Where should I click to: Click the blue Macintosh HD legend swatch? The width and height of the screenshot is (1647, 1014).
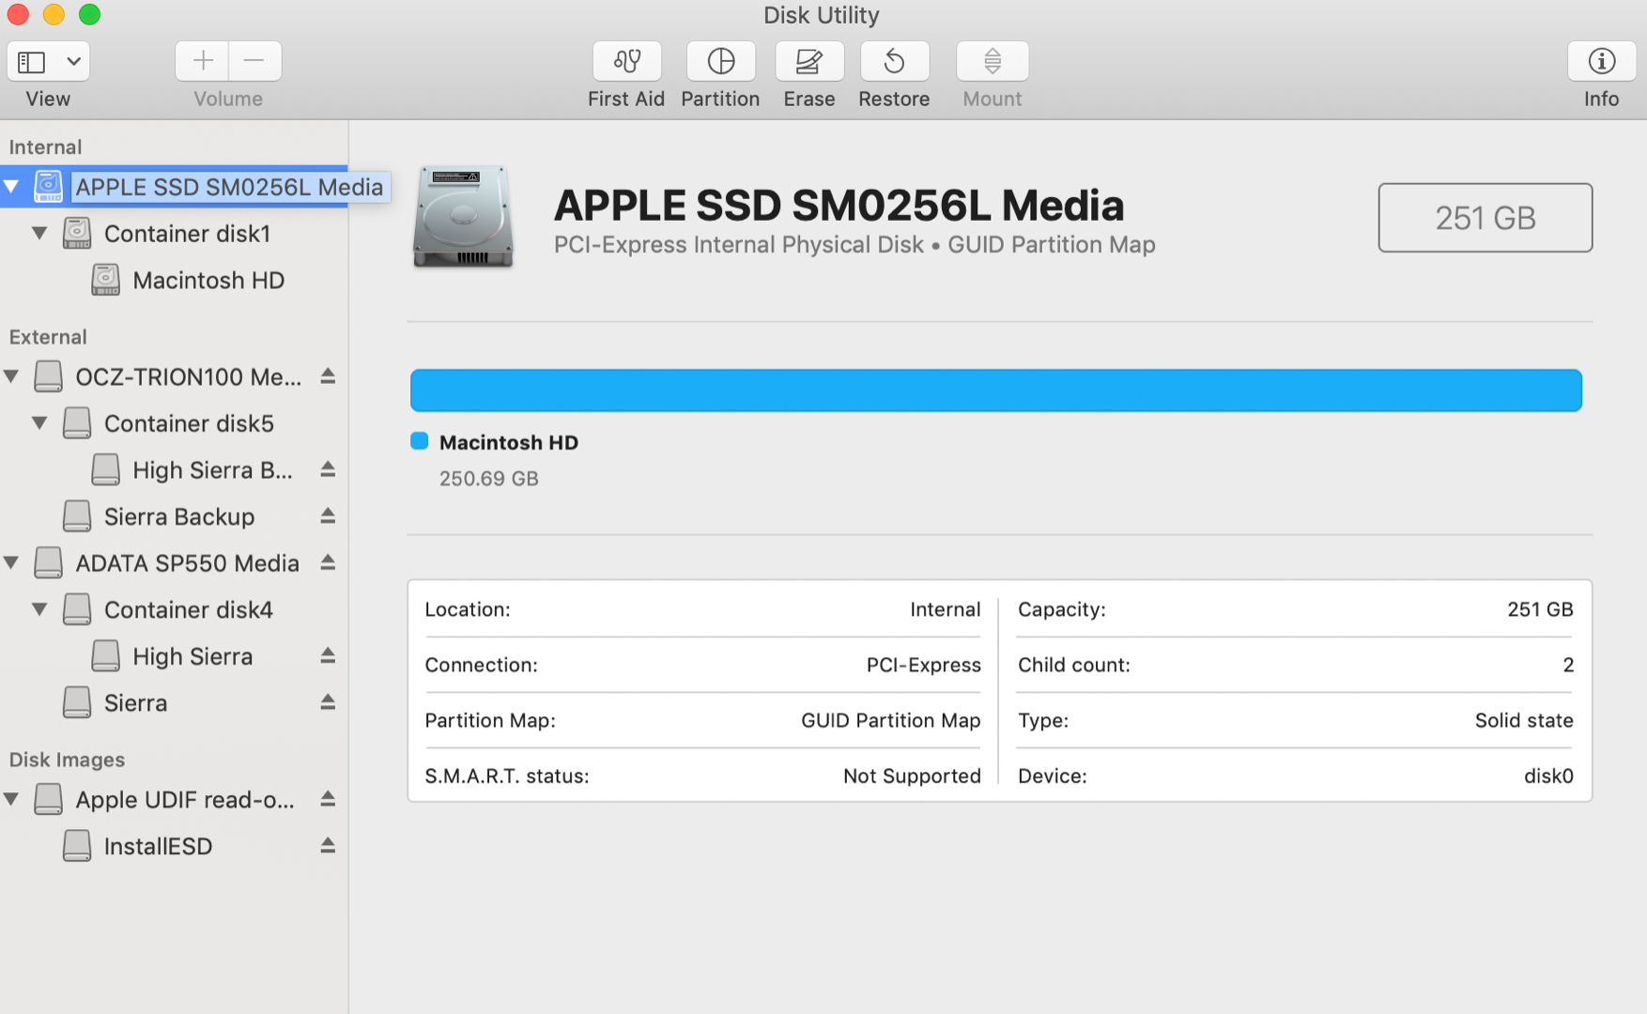(x=419, y=441)
